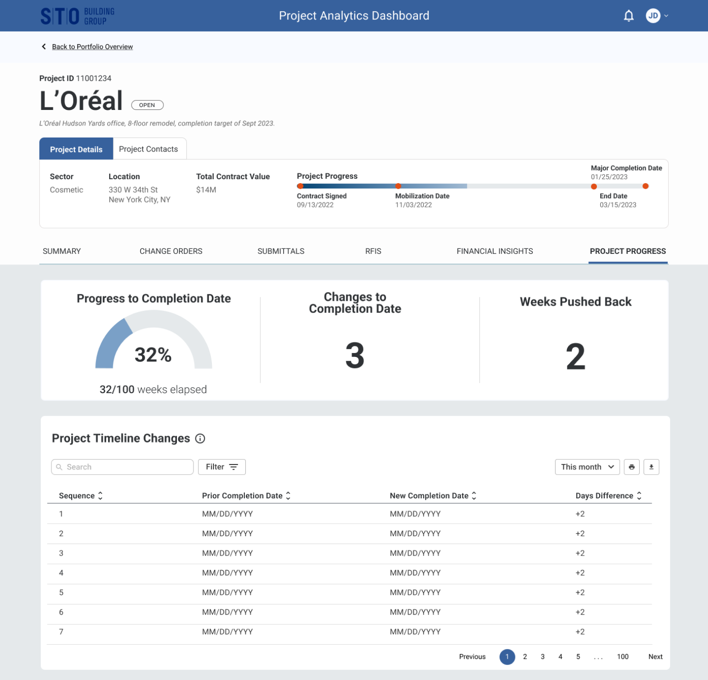
Task: Download the timeline table
Action: tap(651, 467)
